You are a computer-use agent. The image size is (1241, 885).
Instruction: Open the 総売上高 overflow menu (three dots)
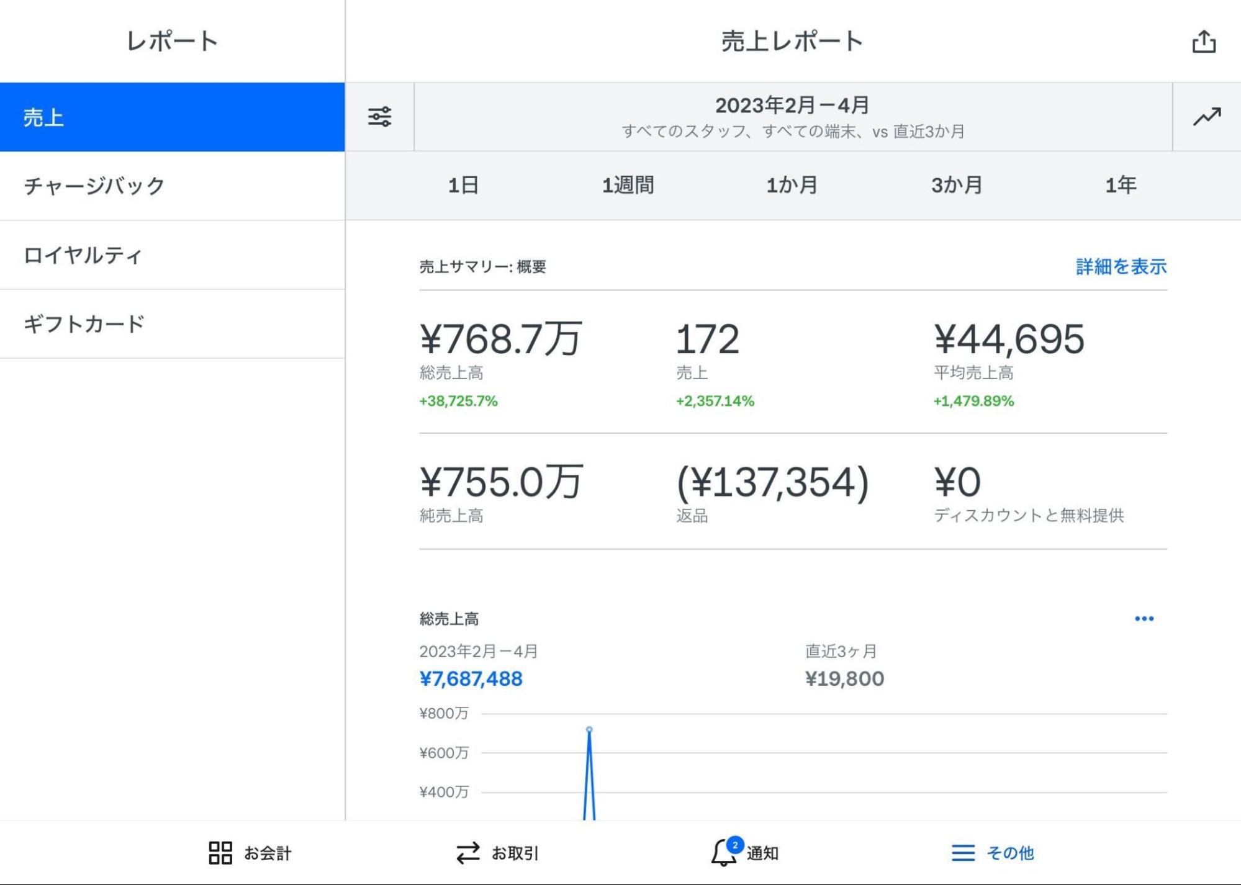tap(1144, 618)
